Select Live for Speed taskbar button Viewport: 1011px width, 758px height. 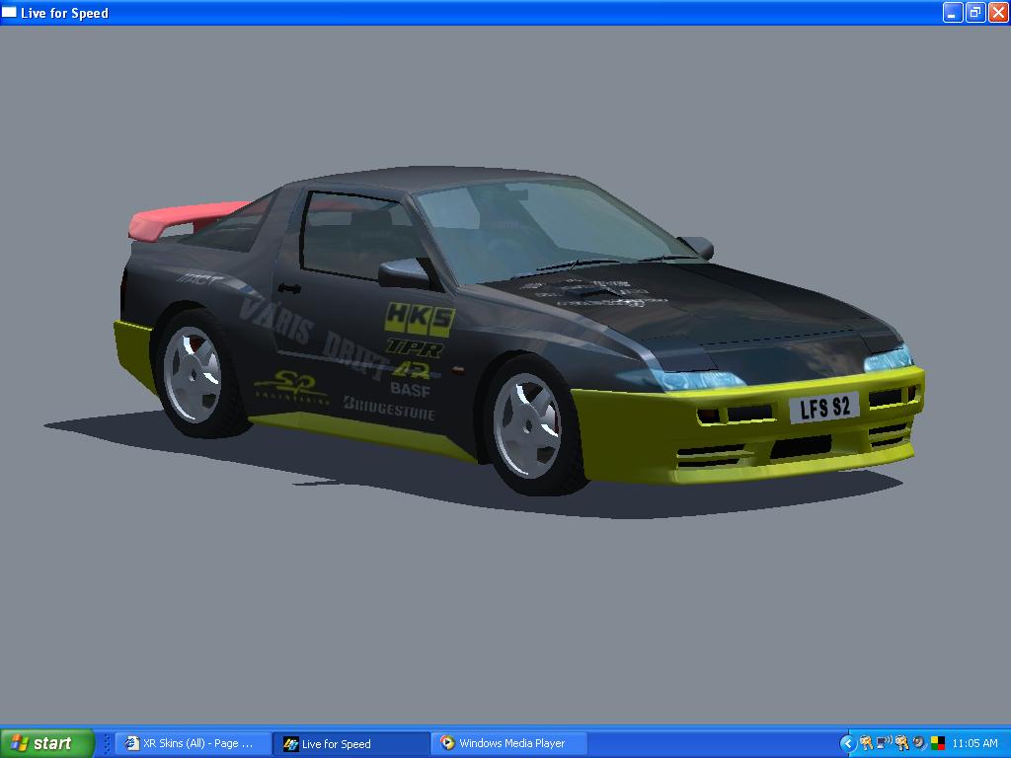(x=351, y=743)
